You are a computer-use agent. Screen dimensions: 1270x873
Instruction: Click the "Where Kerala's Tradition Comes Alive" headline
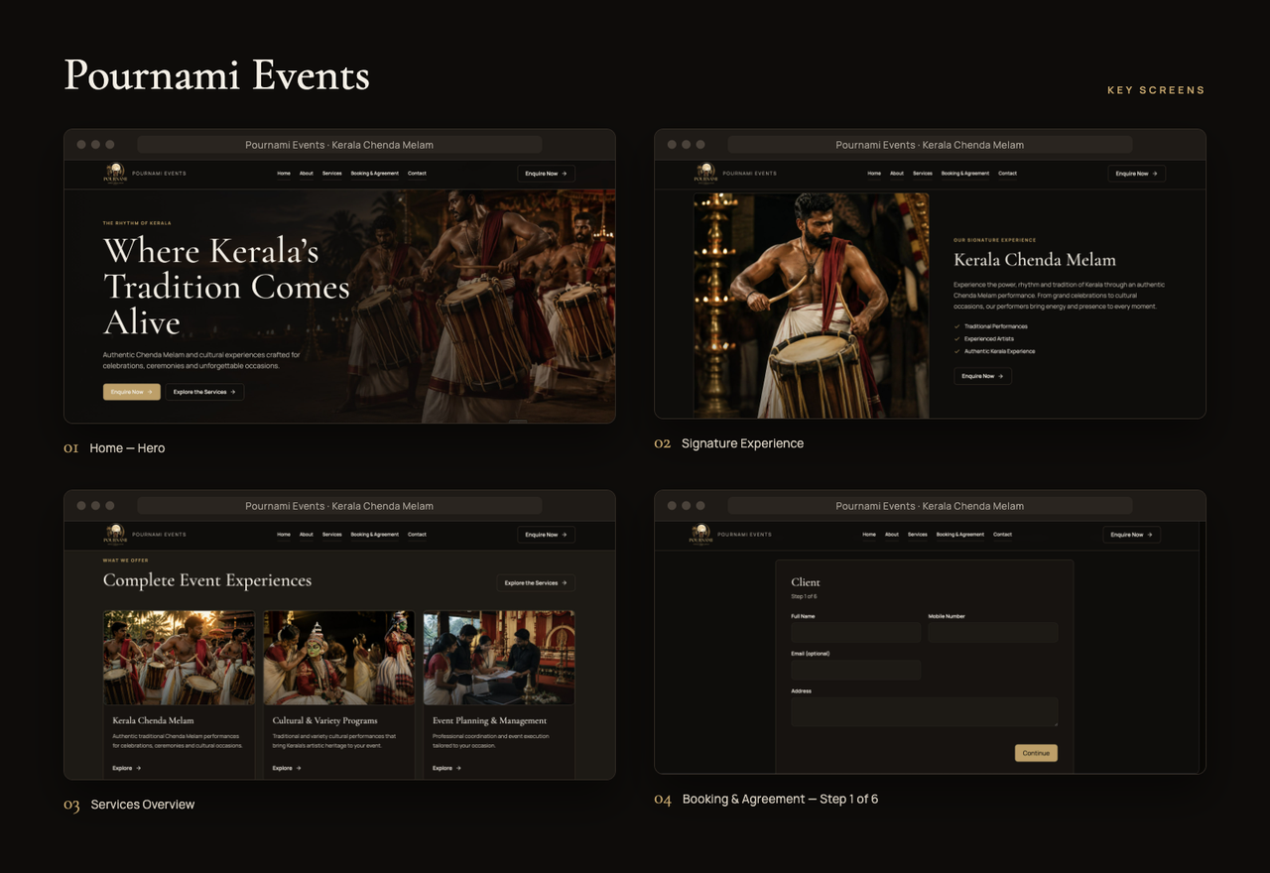[x=226, y=287]
